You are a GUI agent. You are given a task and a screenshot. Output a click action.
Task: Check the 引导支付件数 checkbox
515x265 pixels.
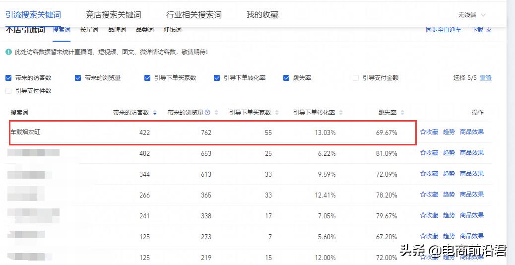pyautogui.click(x=8, y=91)
